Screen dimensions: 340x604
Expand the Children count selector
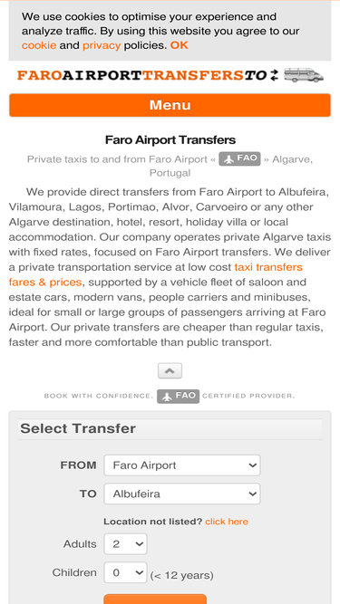coord(125,572)
